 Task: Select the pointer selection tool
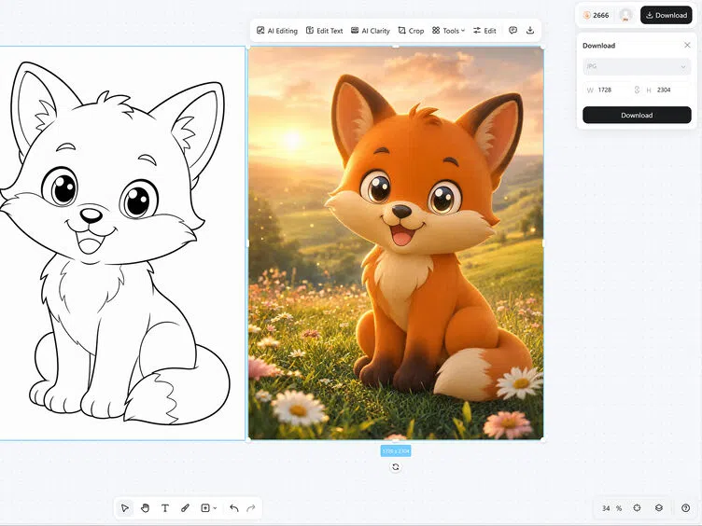pos(125,508)
